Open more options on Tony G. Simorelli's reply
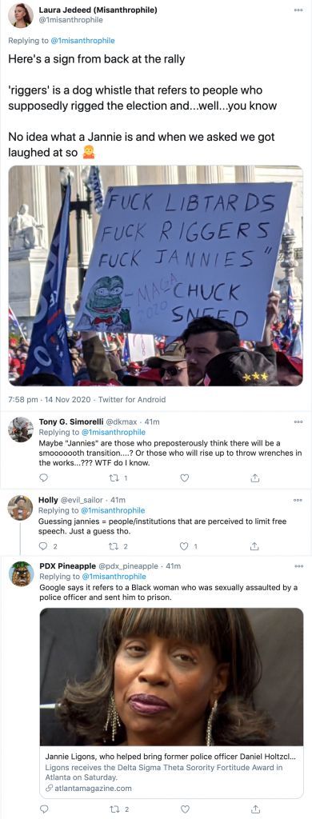 (298, 421)
